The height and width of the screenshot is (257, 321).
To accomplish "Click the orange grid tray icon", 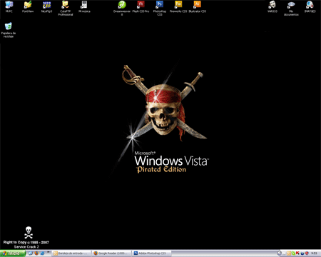I will pyautogui.click(x=289, y=253).
